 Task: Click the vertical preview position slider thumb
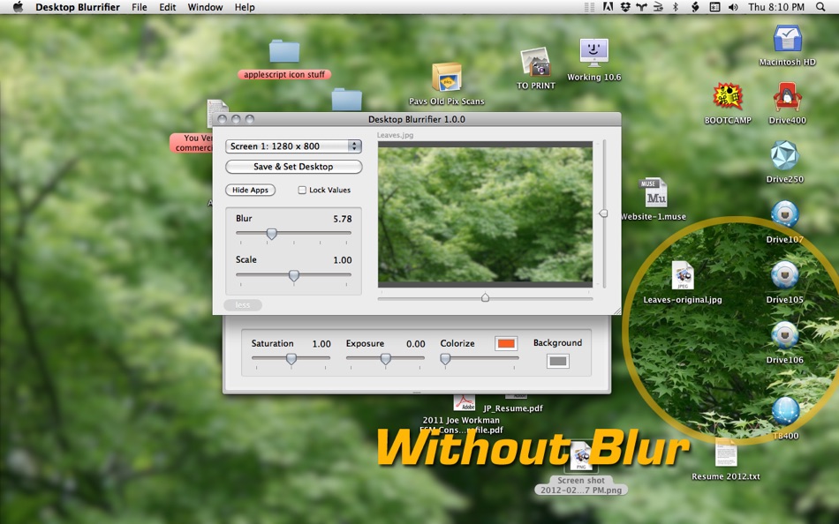coord(603,213)
